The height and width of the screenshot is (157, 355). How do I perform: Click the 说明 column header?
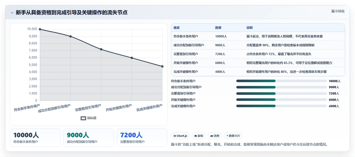[x=249, y=28]
